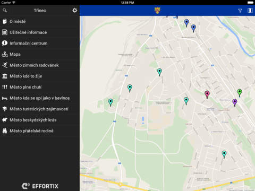Screen dimensions: 255x191
Task: Select the purple map pin
Action: [235, 102]
